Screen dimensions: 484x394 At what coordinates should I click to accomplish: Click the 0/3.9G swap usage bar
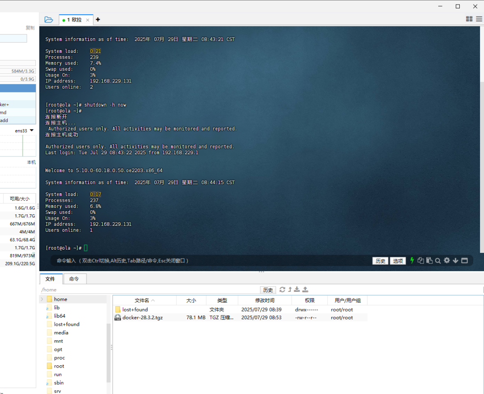pyautogui.click(x=18, y=79)
